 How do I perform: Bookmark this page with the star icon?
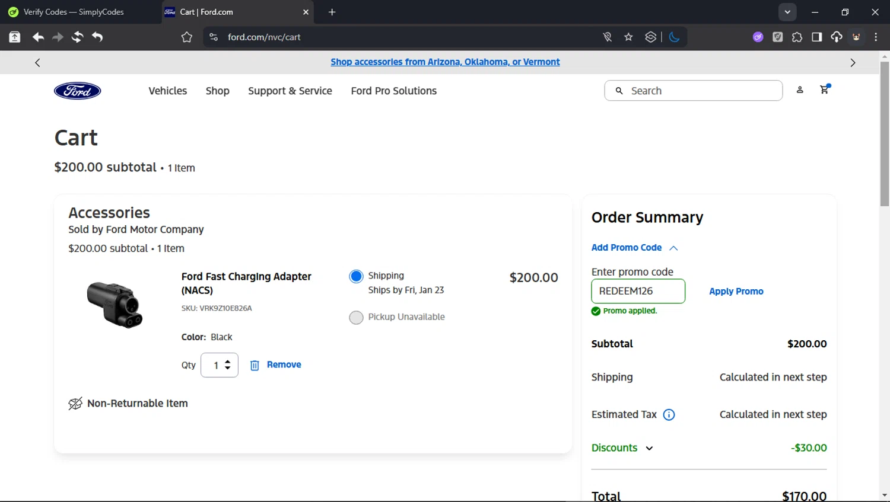pos(628,37)
